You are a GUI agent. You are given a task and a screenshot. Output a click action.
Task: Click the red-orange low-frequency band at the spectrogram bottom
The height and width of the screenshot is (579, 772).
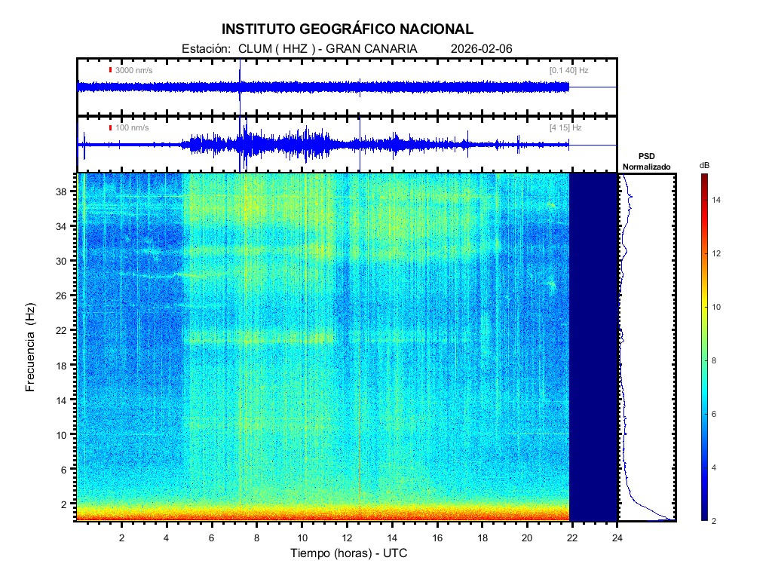tap(324, 515)
